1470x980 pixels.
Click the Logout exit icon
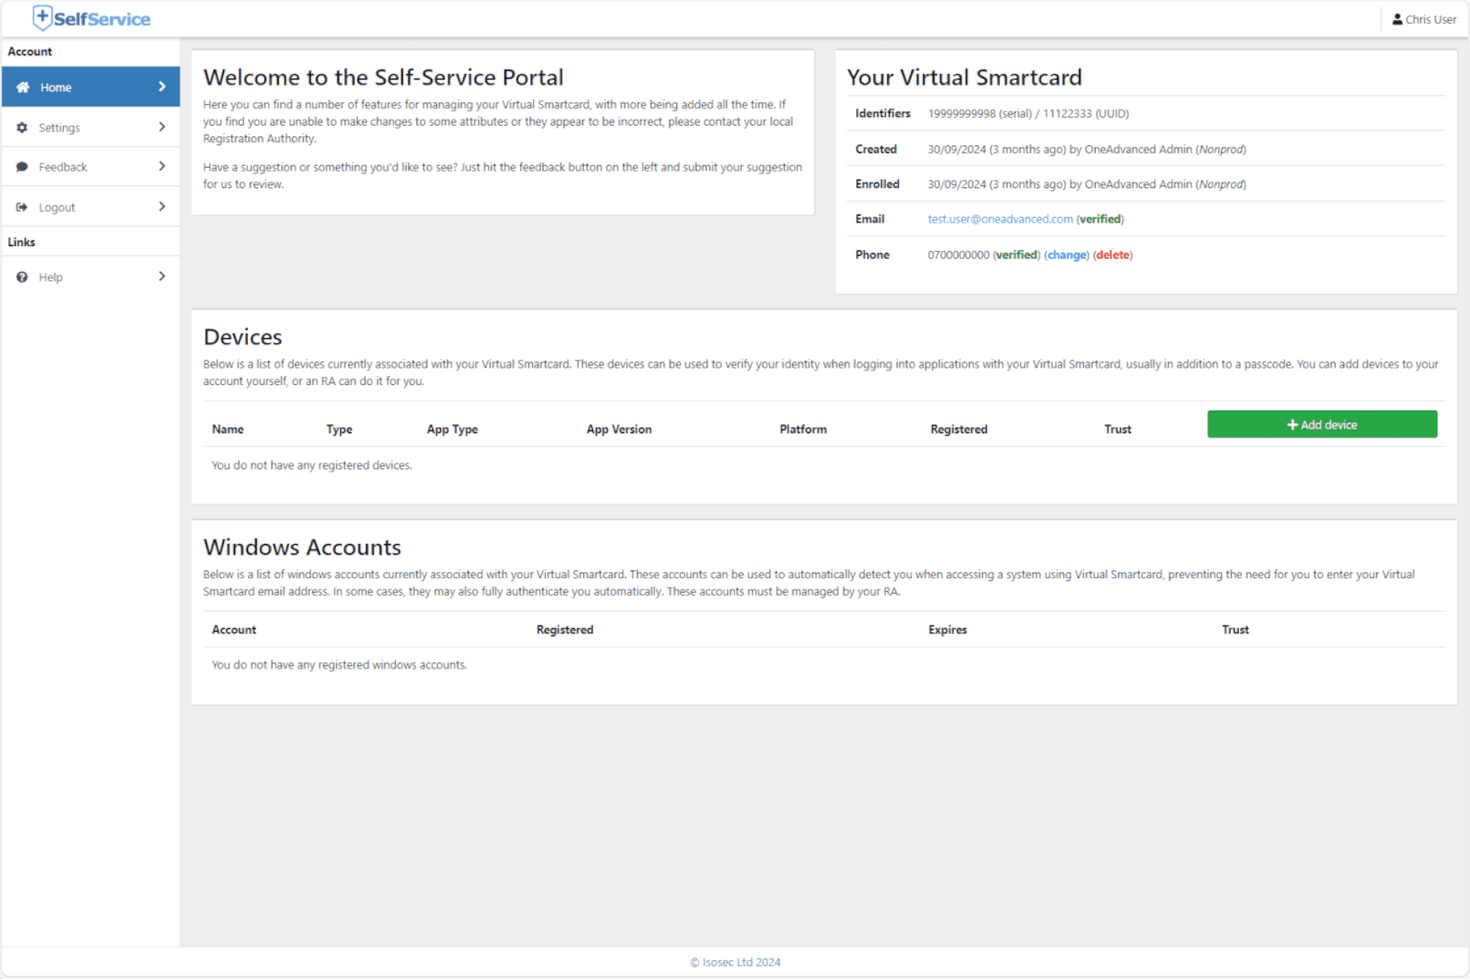tap(22, 206)
